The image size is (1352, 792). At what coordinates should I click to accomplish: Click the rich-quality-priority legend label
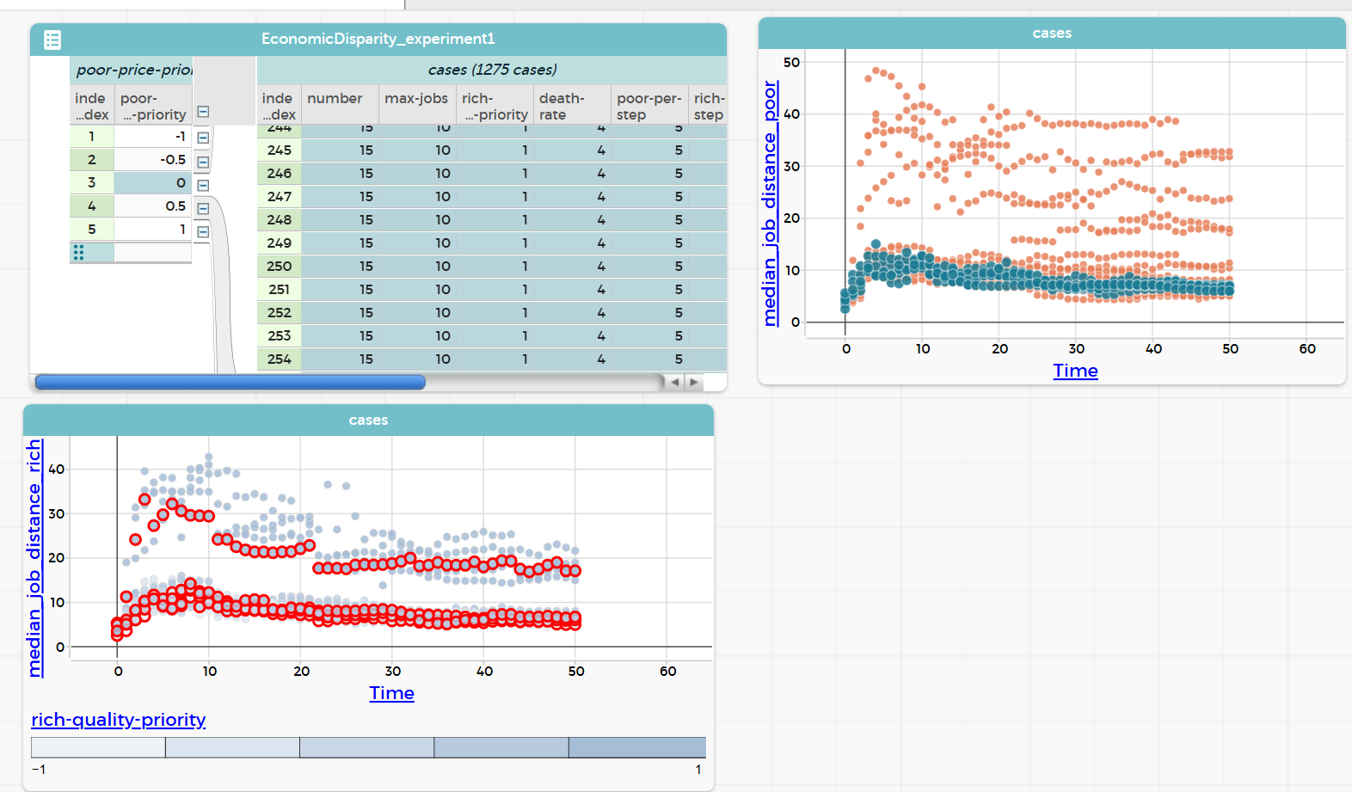point(119,720)
